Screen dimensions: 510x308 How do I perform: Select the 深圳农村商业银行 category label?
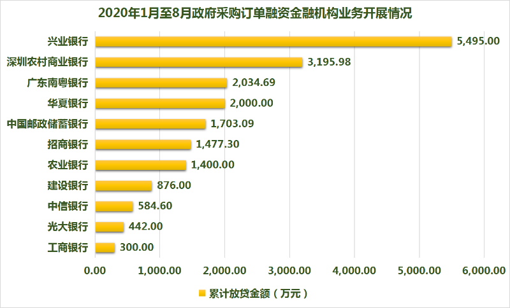coord(47,62)
